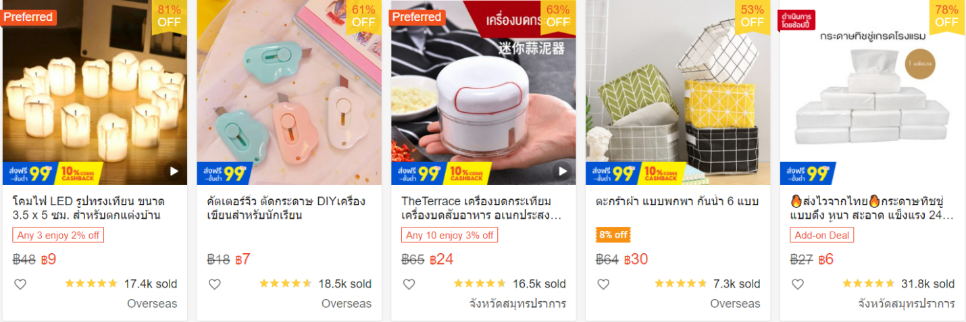Open the LED candle lights thumbnail
This screenshot has height=322, width=966.
click(95, 92)
